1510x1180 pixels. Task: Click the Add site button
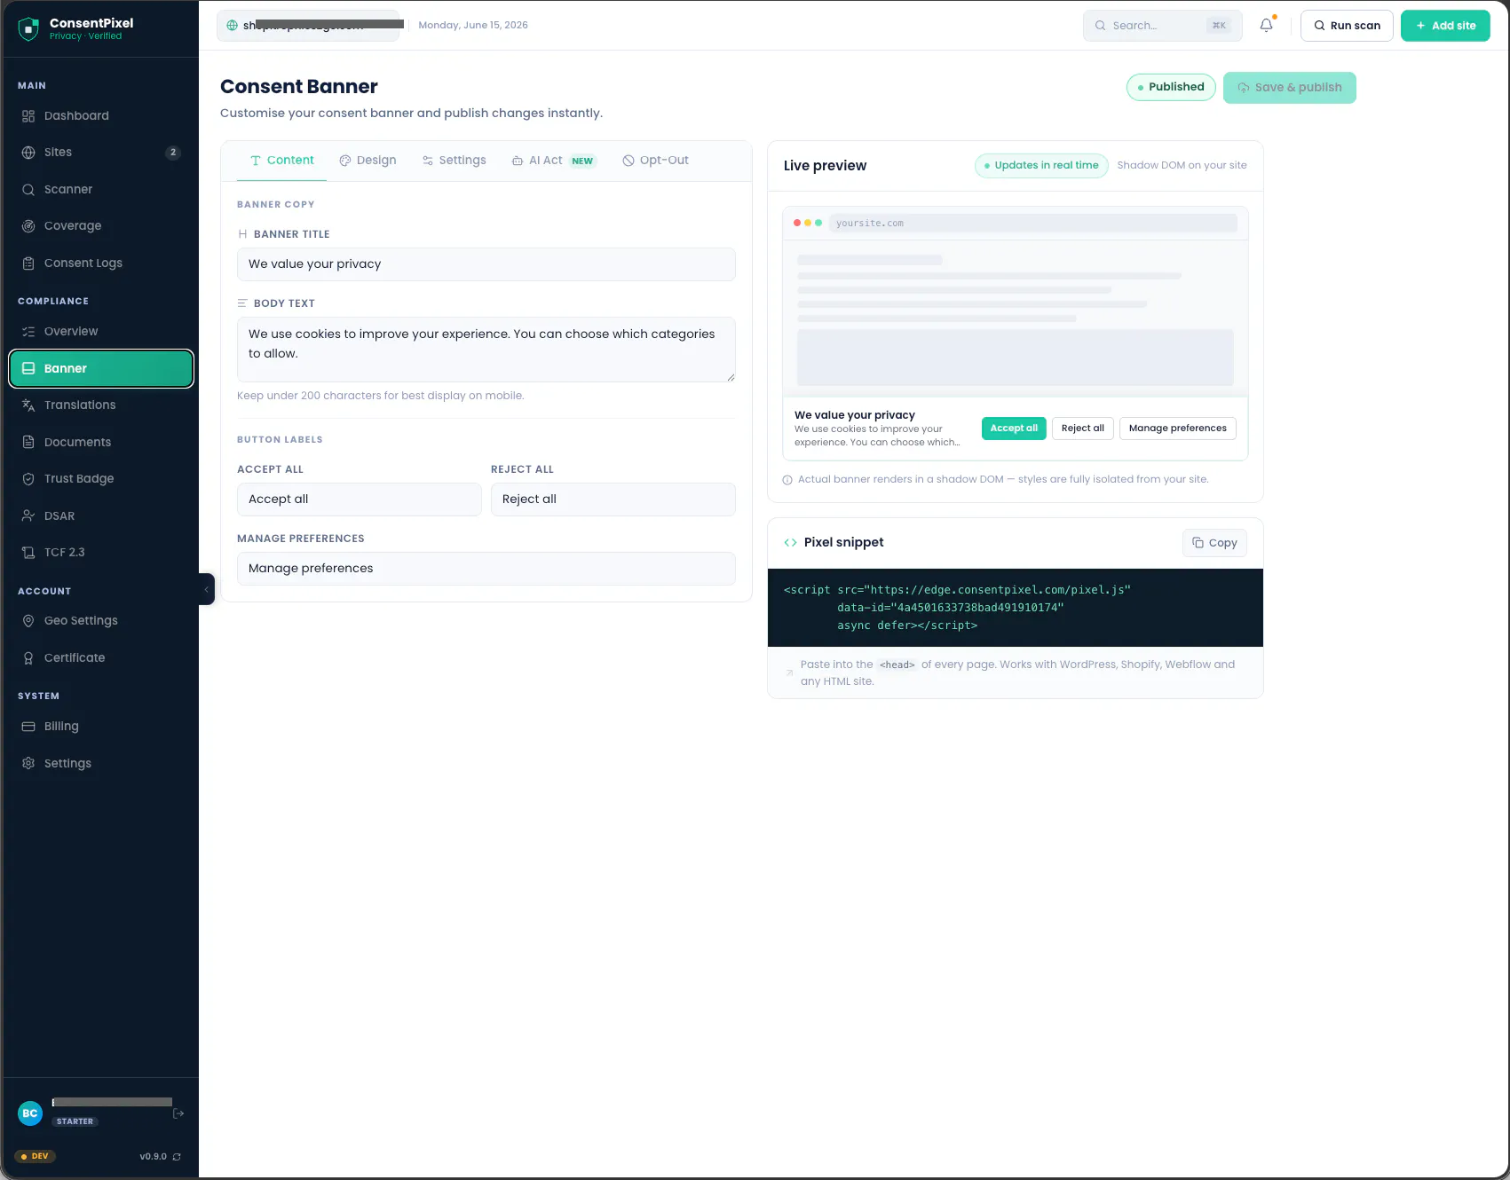coord(1445,26)
